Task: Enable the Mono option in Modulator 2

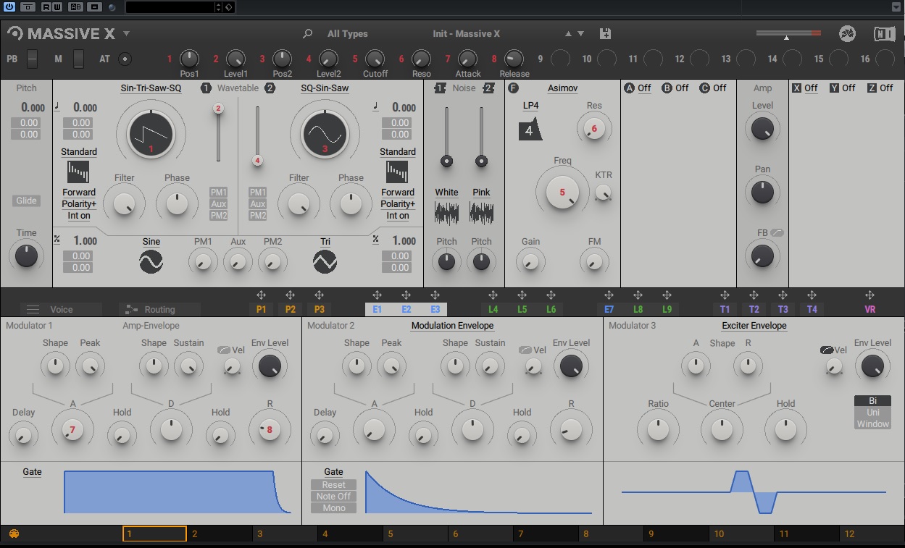Action: click(x=334, y=508)
